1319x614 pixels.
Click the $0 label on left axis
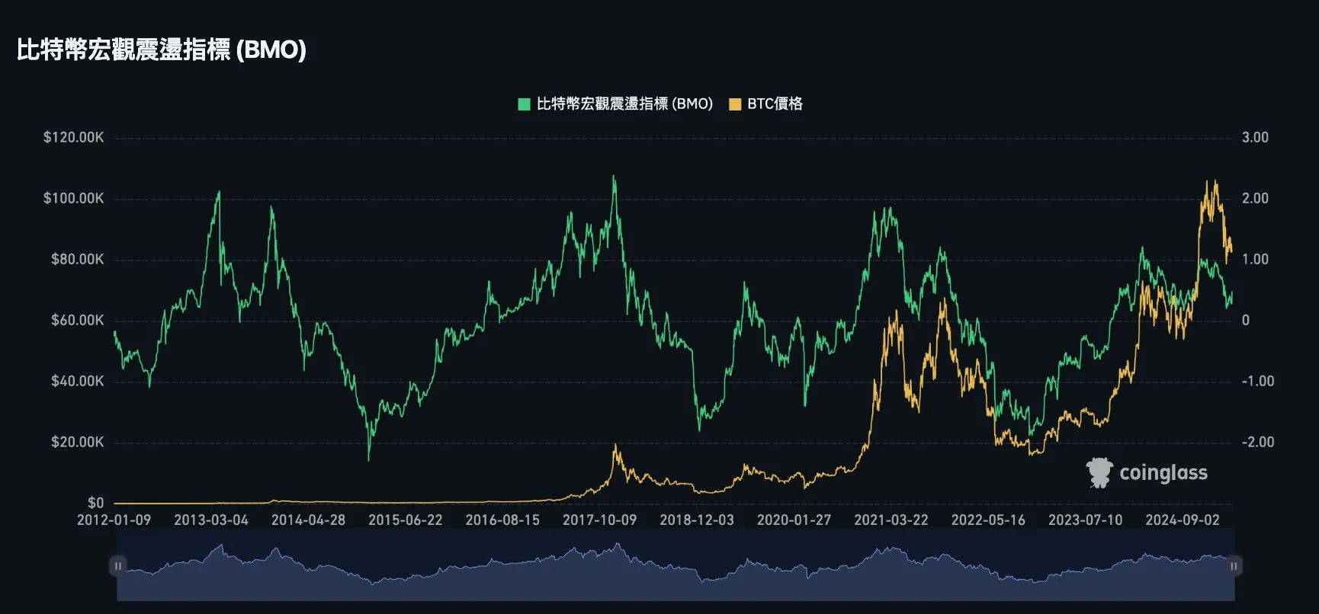pyautogui.click(x=95, y=503)
